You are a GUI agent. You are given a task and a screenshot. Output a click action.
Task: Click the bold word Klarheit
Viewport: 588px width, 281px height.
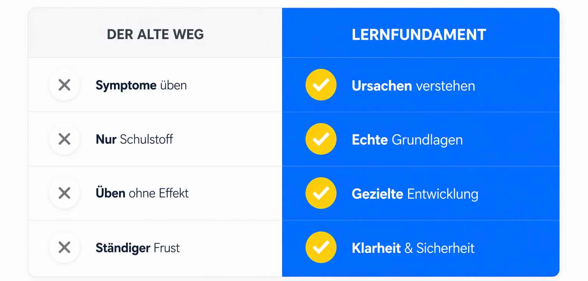pyautogui.click(x=376, y=248)
